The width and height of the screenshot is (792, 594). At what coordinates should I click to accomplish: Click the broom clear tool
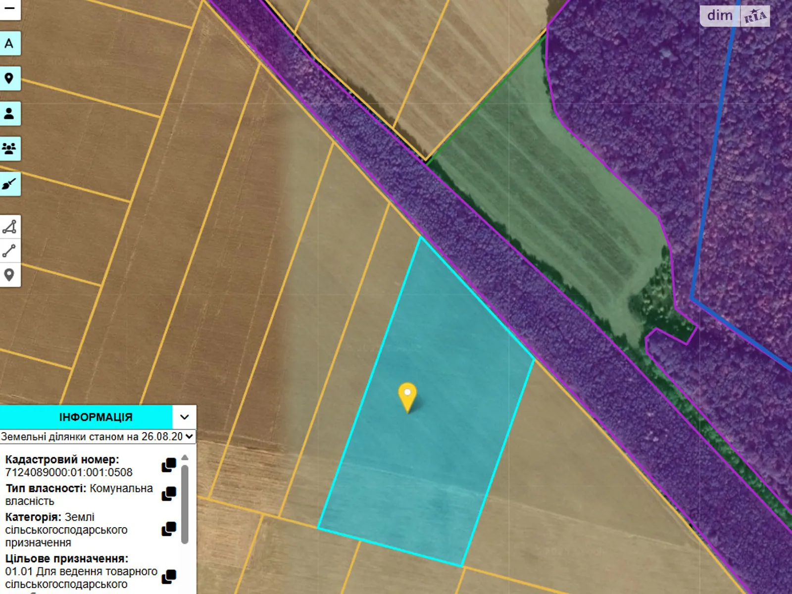pyautogui.click(x=9, y=184)
